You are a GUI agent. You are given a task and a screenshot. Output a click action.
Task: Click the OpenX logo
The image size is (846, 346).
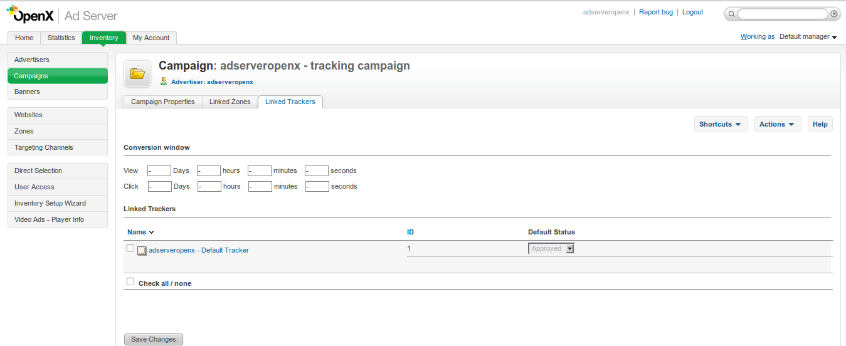[x=31, y=14]
